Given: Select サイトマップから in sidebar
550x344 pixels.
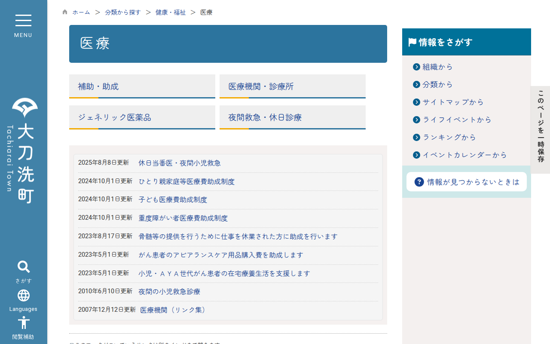Looking at the screenshot, I should pyautogui.click(x=453, y=102).
